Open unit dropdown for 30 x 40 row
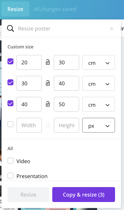This screenshot has height=210, width=124. (x=99, y=83)
